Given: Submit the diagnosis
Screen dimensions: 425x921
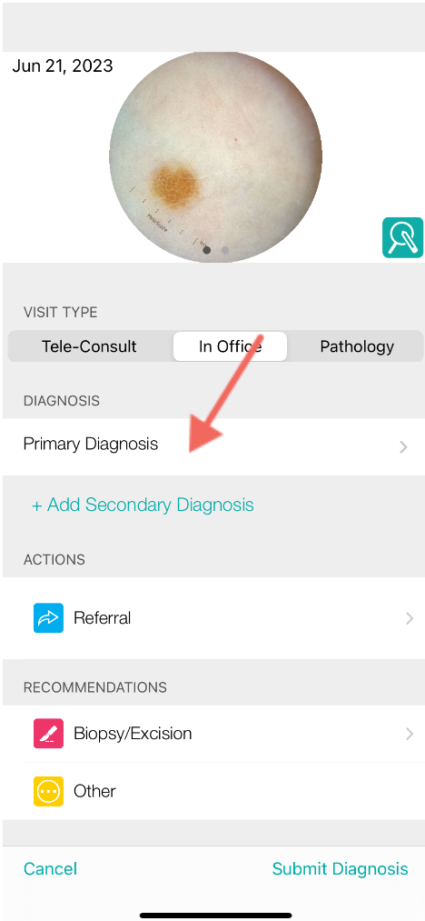Looking at the screenshot, I should tap(340, 869).
